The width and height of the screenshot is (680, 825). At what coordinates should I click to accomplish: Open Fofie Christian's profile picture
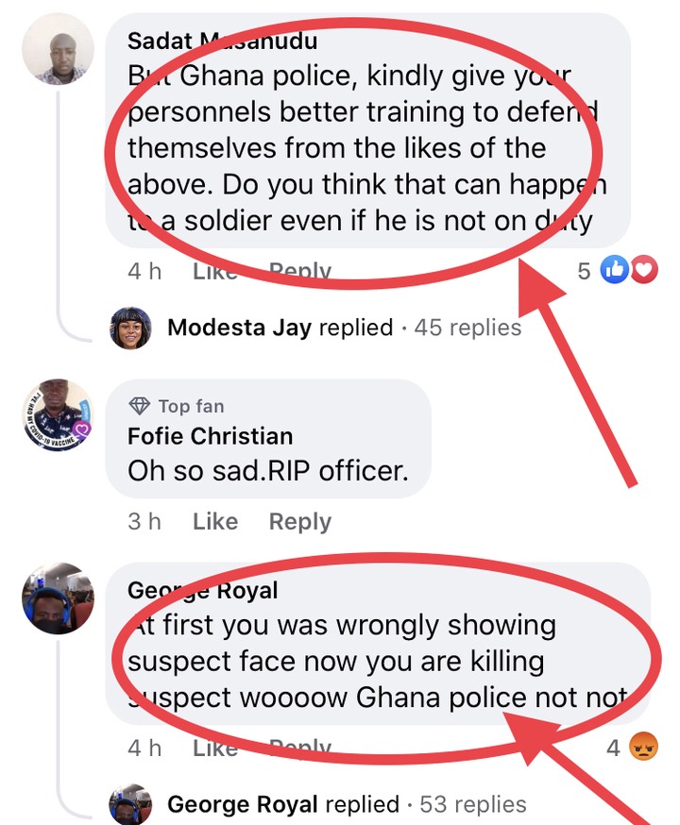[58, 414]
